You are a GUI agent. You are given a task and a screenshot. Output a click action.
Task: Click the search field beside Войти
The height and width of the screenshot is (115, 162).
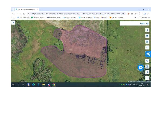[x=130, y=23]
